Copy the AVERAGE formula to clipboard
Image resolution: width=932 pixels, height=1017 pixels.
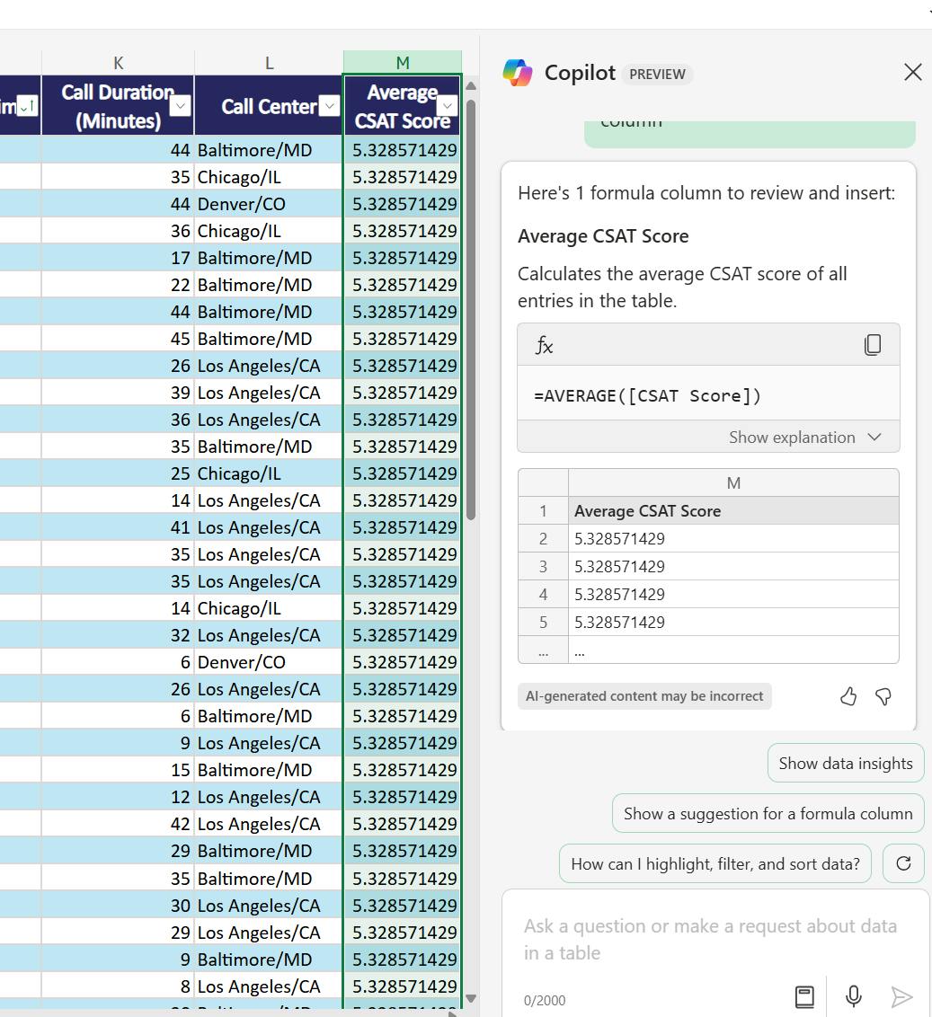click(x=873, y=344)
